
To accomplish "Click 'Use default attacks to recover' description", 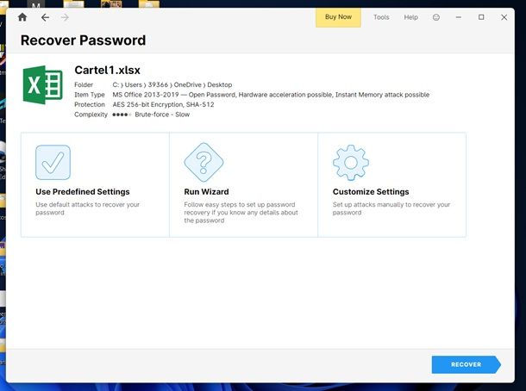I will coord(88,208).
